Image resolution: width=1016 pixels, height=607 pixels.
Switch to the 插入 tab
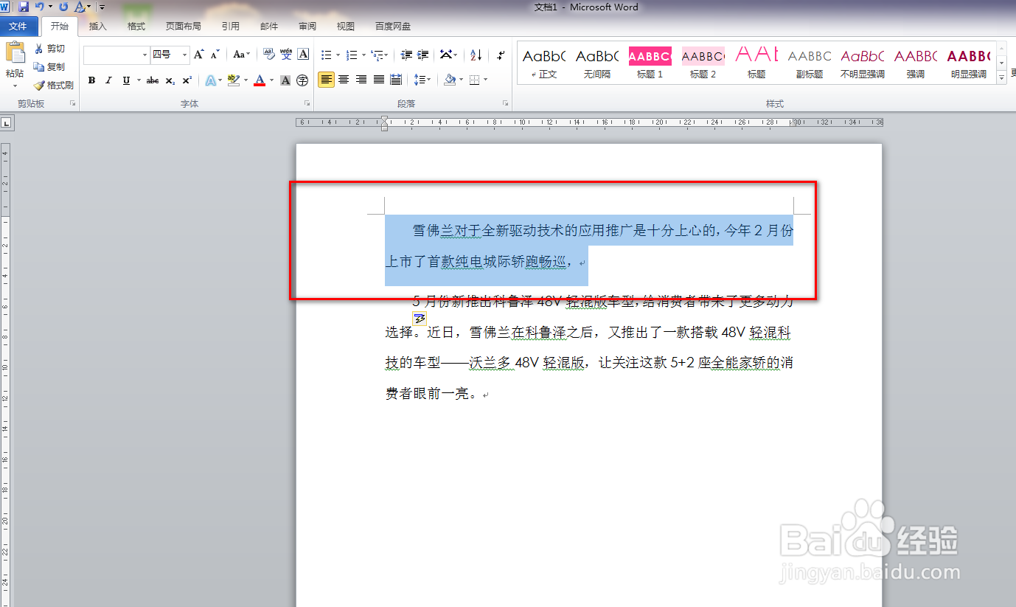point(97,27)
